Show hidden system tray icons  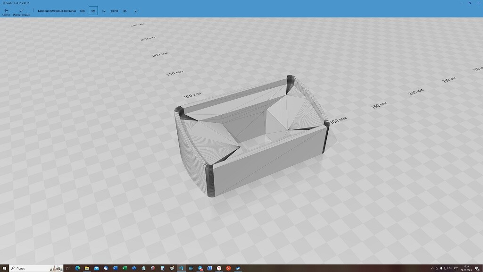pos(432,268)
